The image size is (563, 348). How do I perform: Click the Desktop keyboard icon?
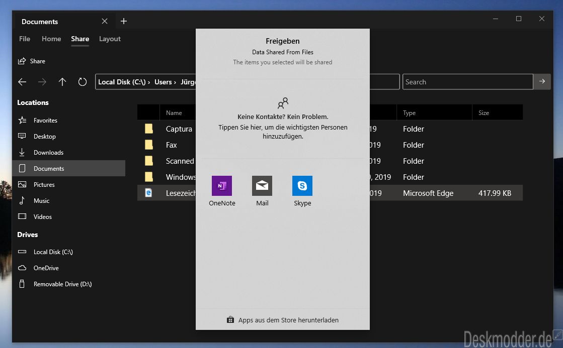22,136
